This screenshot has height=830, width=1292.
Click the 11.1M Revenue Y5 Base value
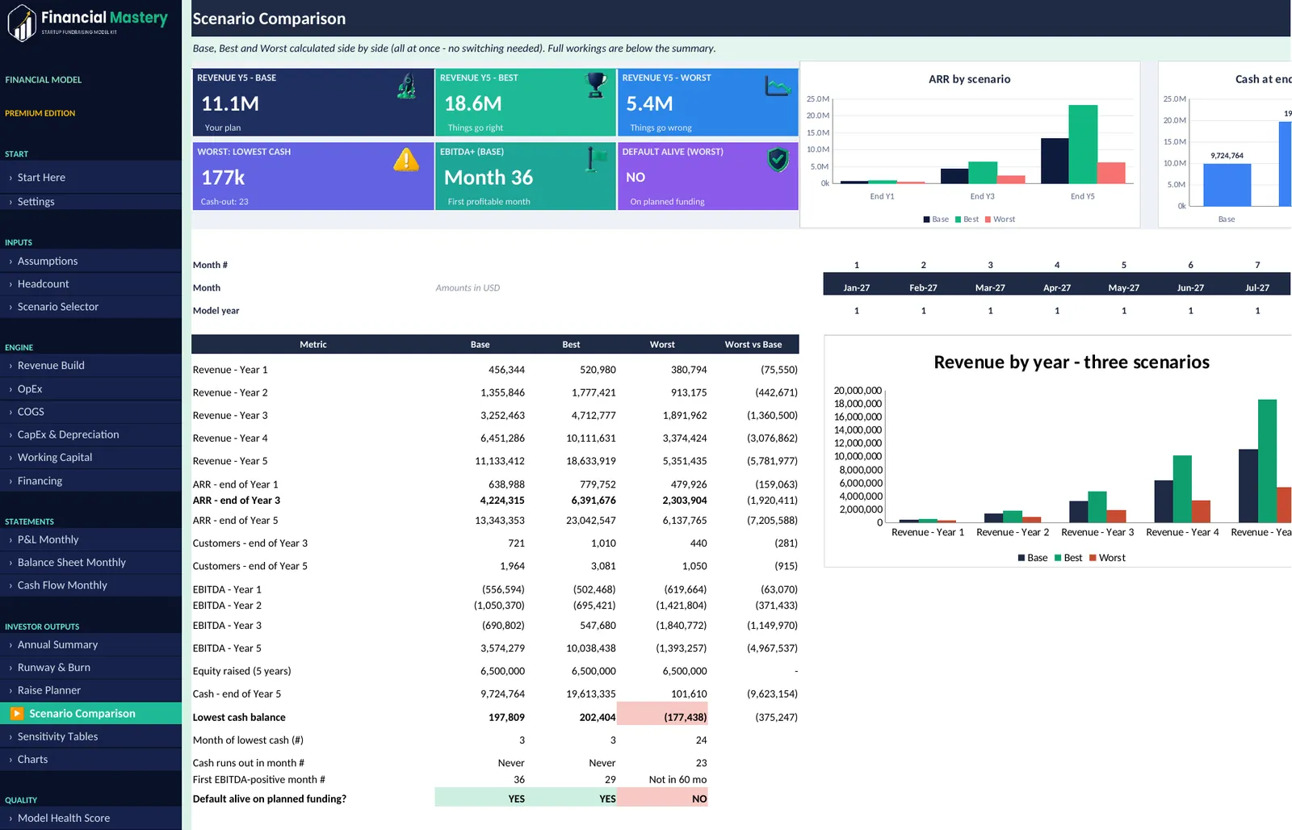(230, 104)
